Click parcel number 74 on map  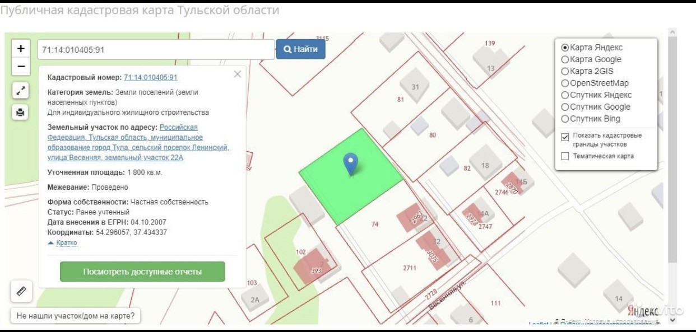(375, 224)
